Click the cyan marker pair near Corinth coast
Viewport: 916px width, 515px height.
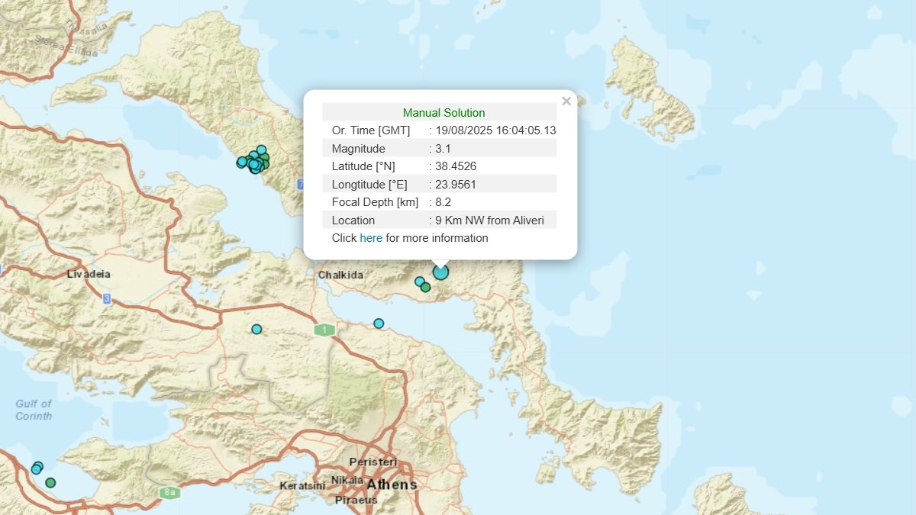coord(37,468)
